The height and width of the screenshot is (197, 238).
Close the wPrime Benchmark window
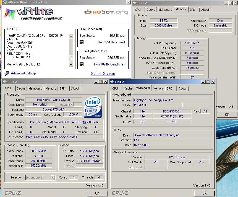coord(129,2)
